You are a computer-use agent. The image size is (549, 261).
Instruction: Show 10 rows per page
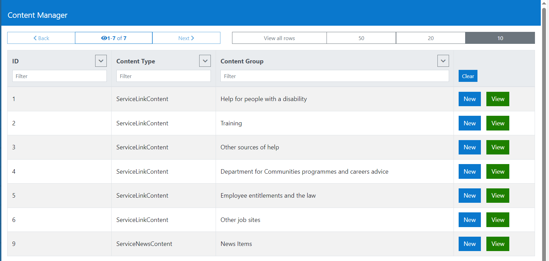(x=500, y=38)
